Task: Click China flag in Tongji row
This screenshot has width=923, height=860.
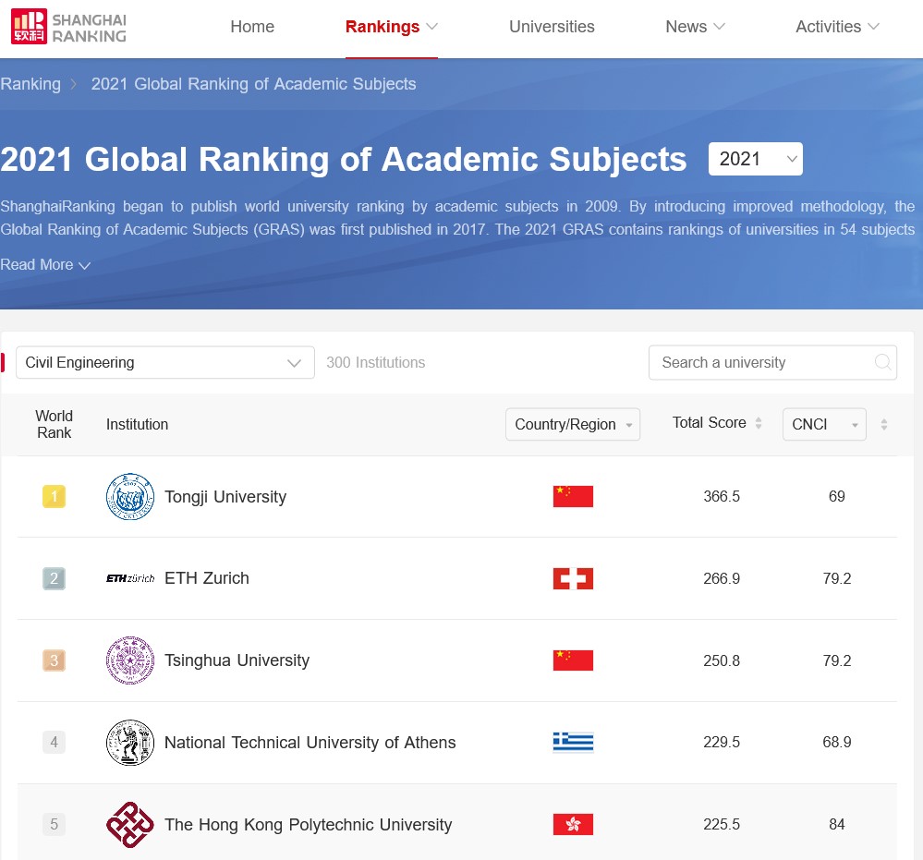Action: [573, 496]
